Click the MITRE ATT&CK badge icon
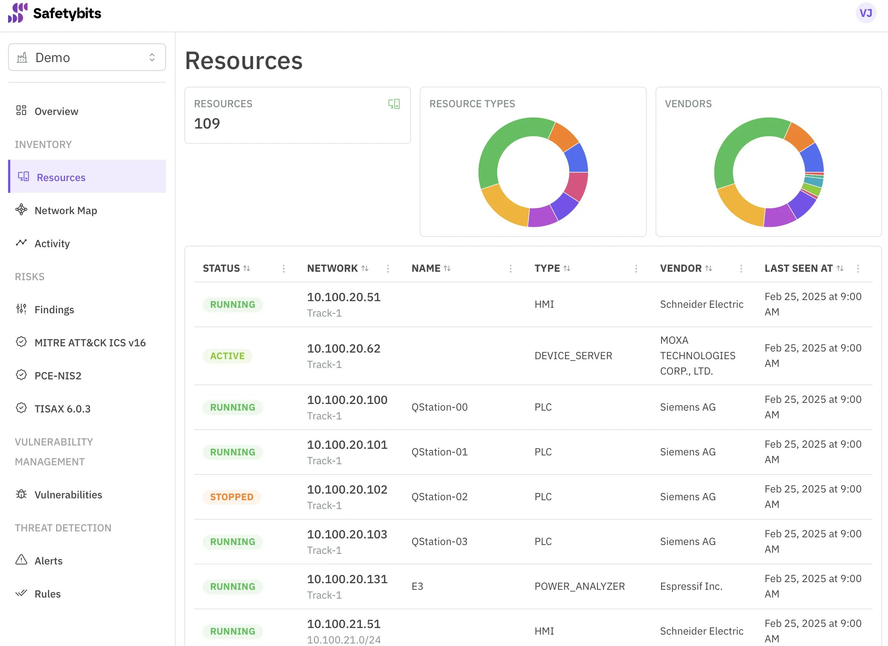 click(x=21, y=342)
